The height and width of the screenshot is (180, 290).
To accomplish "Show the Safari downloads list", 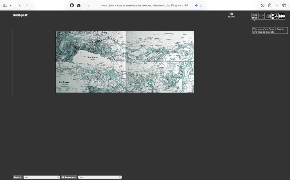I will pos(263,5).
